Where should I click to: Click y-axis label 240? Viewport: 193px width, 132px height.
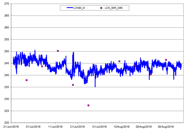tap(7, 75)
